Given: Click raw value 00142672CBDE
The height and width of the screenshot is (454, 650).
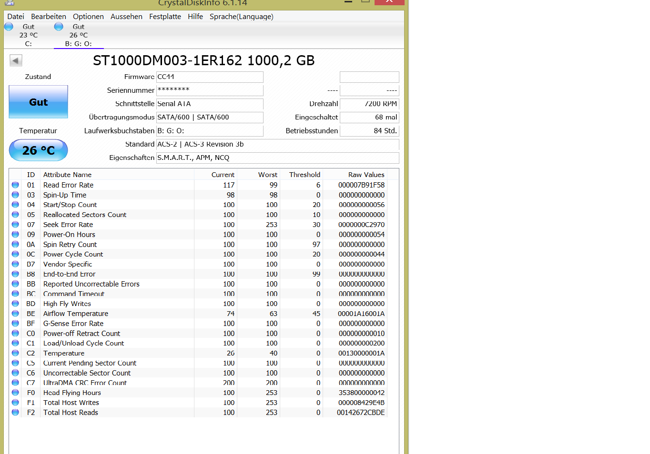Looking at the screenshot, I should [x=361, y=413].
